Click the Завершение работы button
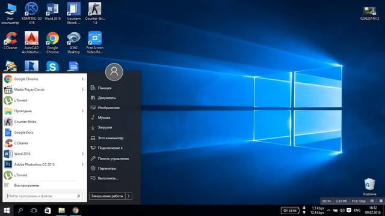 coord(107,196)
